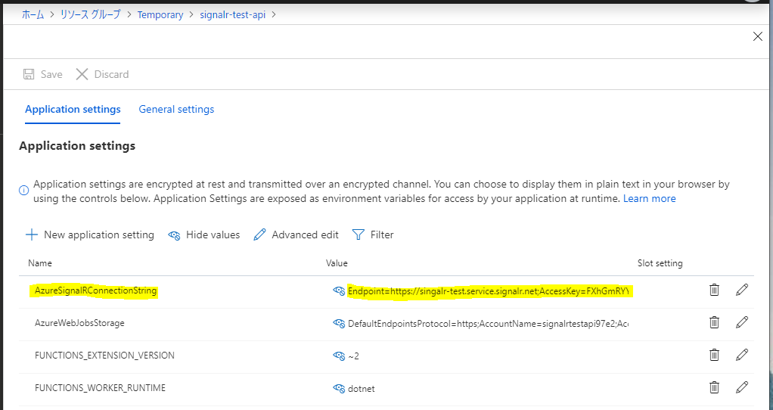773x410 pixels.
Task: Toggle visibility of AzureSignalRConnectionString value
Action: tap(339, 290)
